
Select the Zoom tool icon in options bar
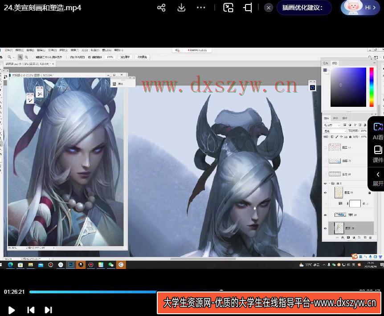[x=9, y=57]
